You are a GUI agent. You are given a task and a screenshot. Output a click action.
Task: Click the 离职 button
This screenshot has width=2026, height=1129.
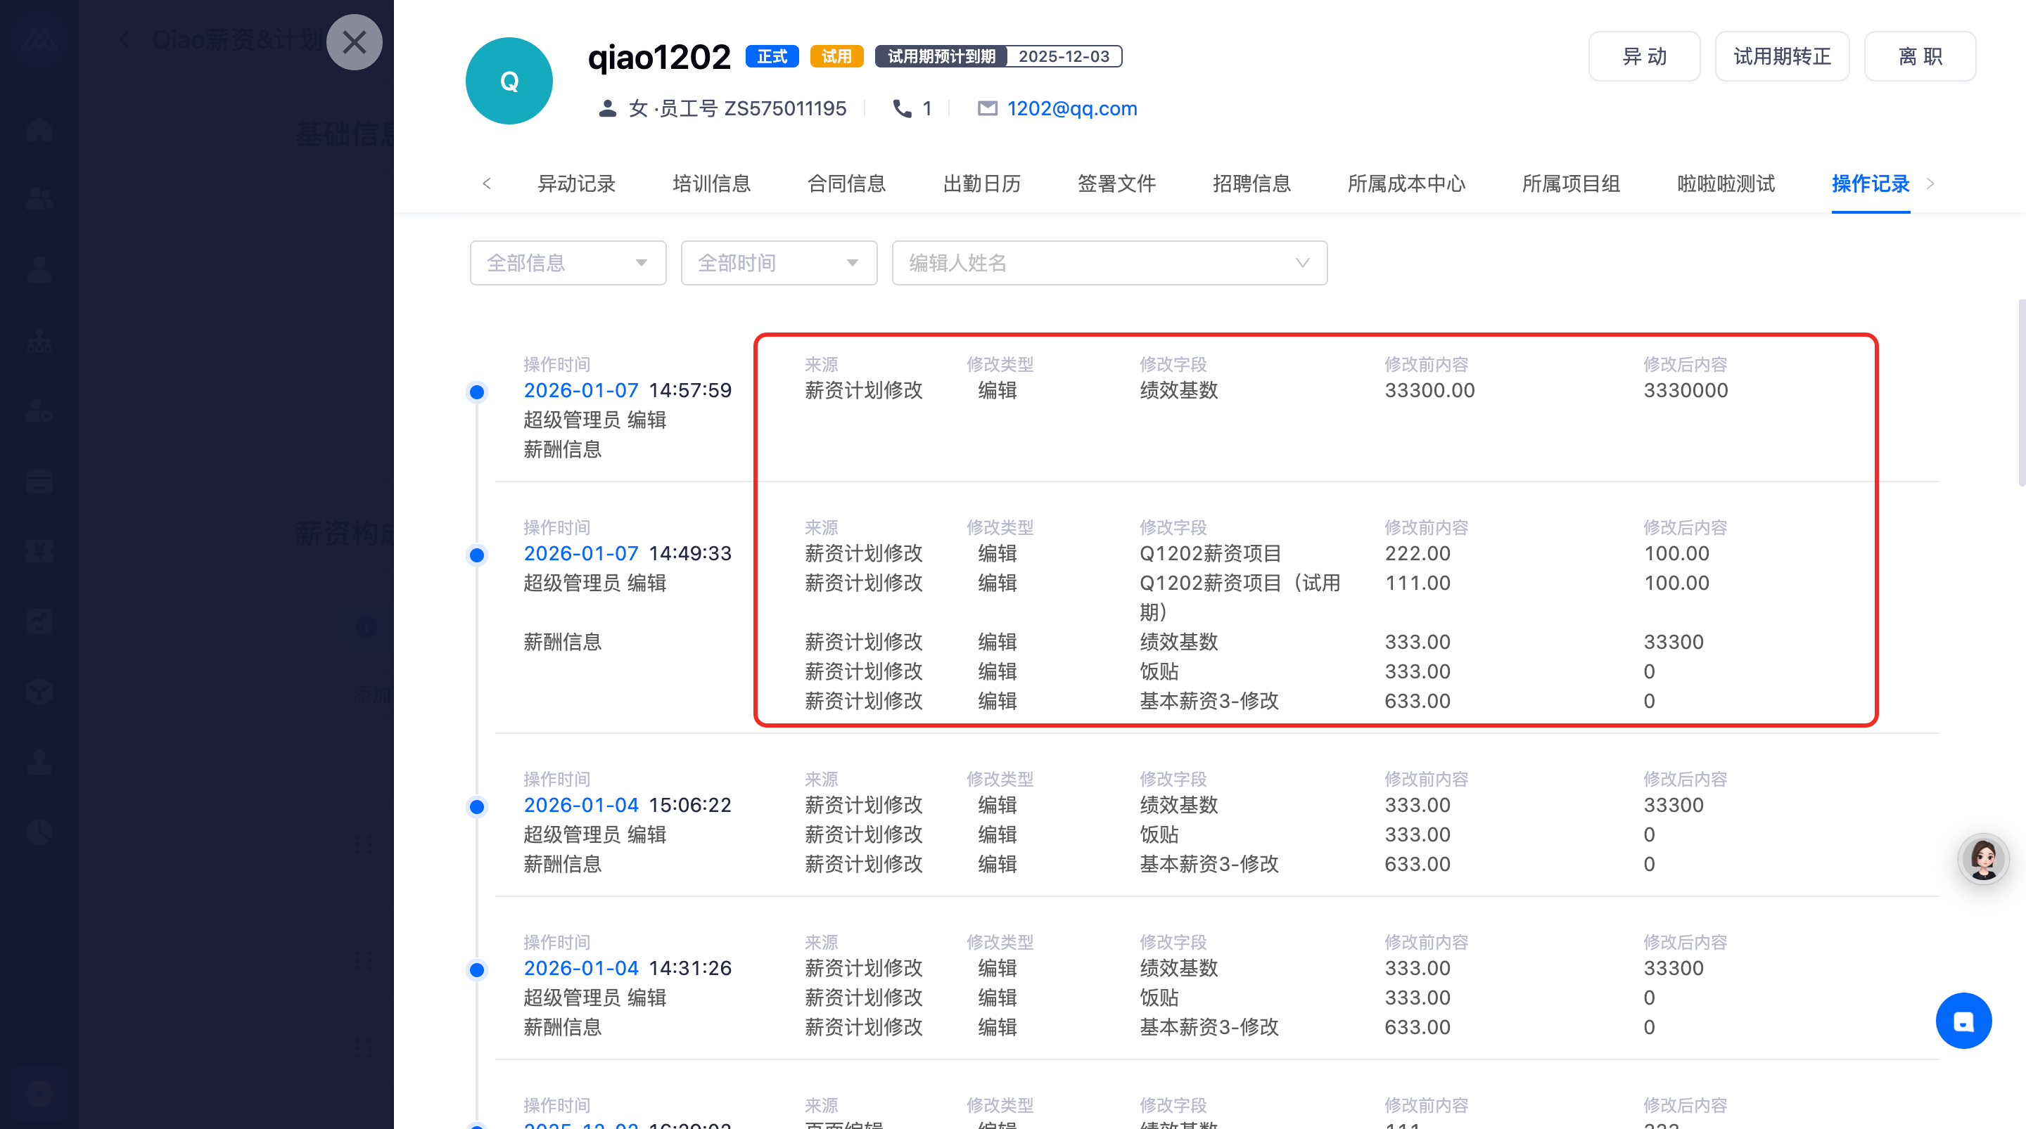pyautogui.click(x=1920, y=57)
